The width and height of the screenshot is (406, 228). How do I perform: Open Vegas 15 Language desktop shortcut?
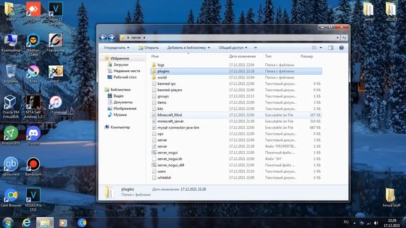[55, 13]
